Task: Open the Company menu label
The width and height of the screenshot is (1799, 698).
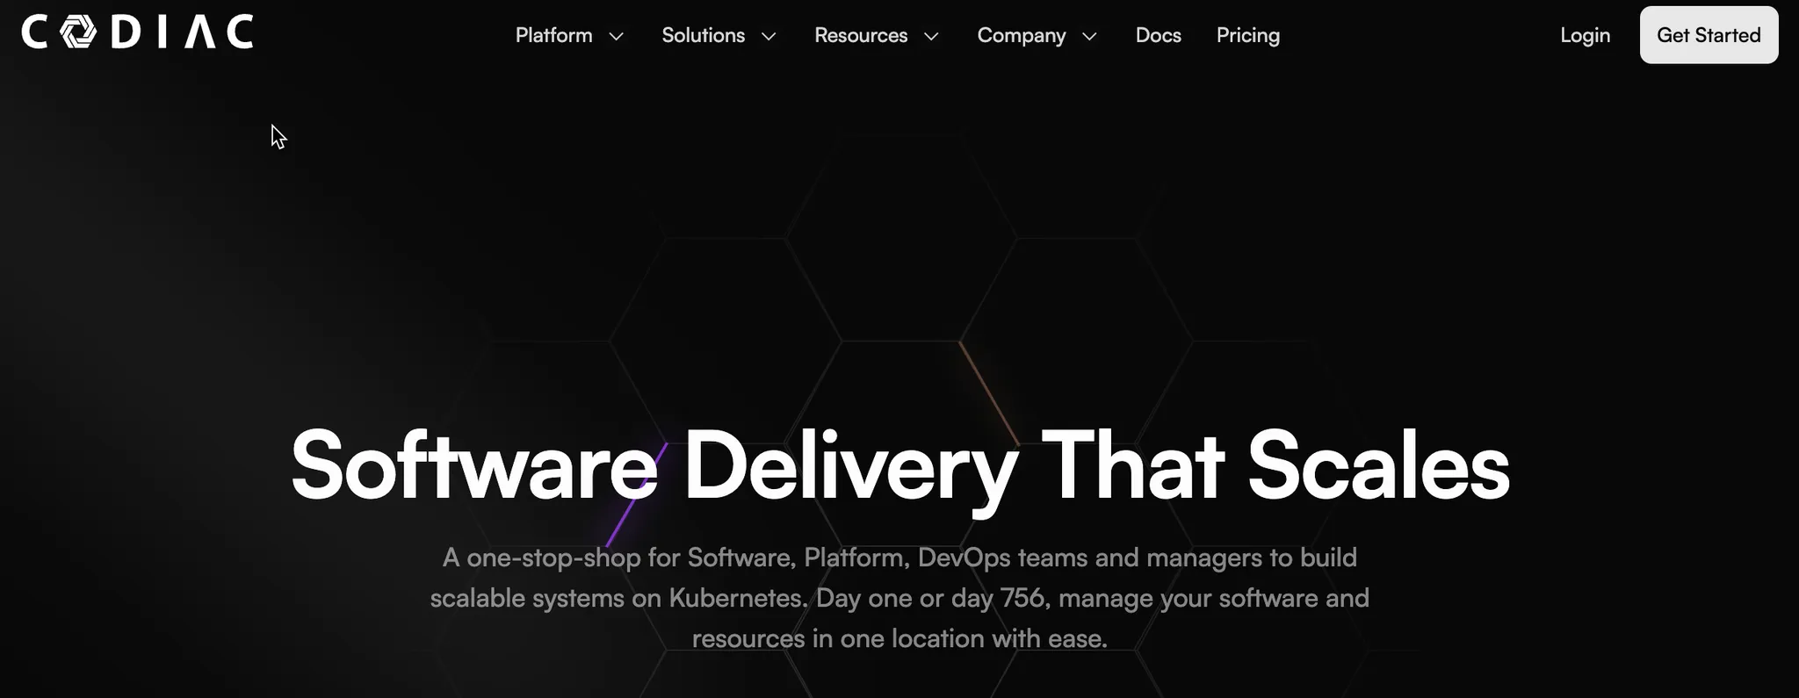Action: (x=1021, y=35)
